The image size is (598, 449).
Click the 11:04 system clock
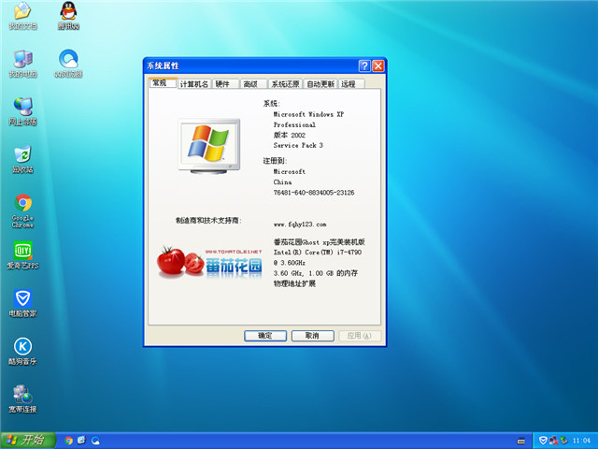(x=581, y=441)
